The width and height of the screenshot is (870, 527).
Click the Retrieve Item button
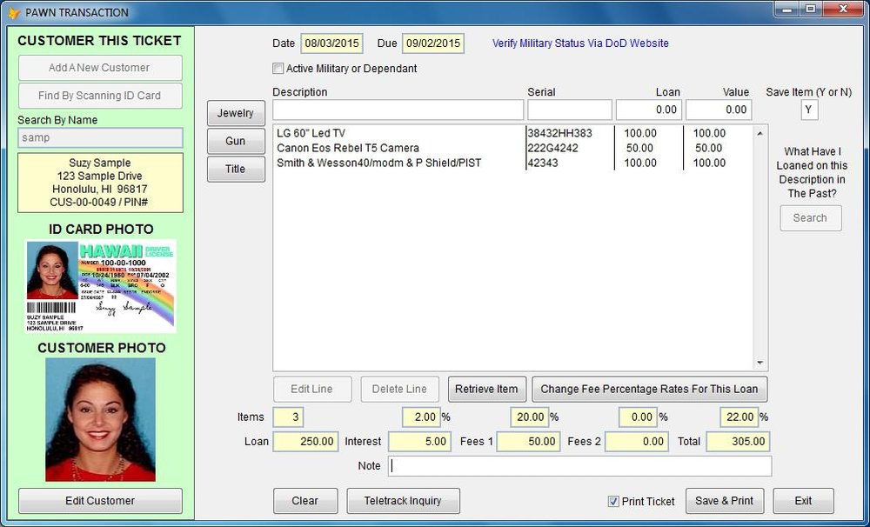tap(486, 389)
